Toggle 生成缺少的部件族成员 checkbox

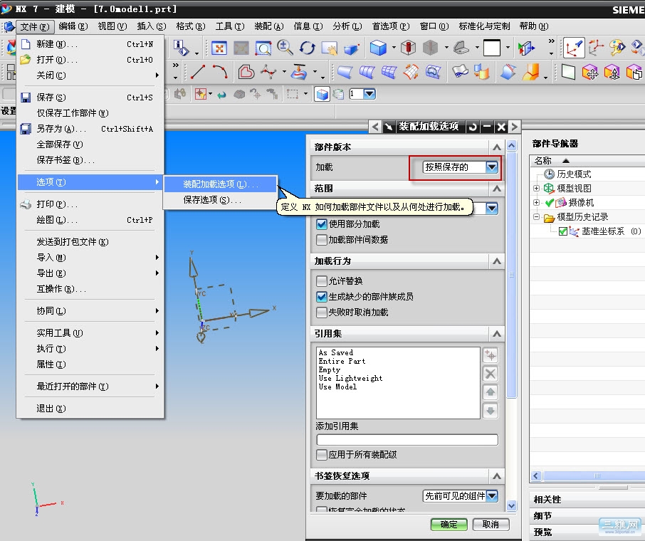[322, 297]
